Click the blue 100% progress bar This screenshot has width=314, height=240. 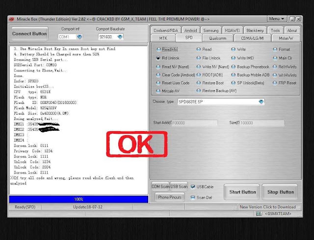[78, 199]
